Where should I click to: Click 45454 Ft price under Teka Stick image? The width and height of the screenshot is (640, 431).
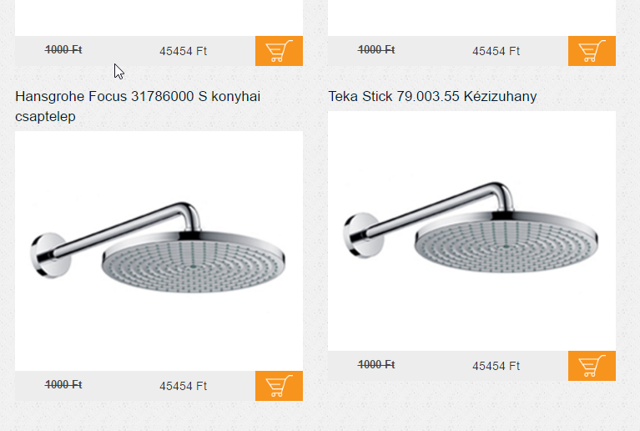coord(496,366)
